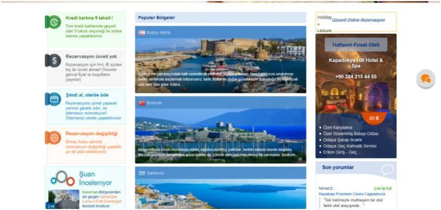Click the Greek flag next to Santorini
Image resolution: width=441 pixels, height=210 pixels.
142,173
